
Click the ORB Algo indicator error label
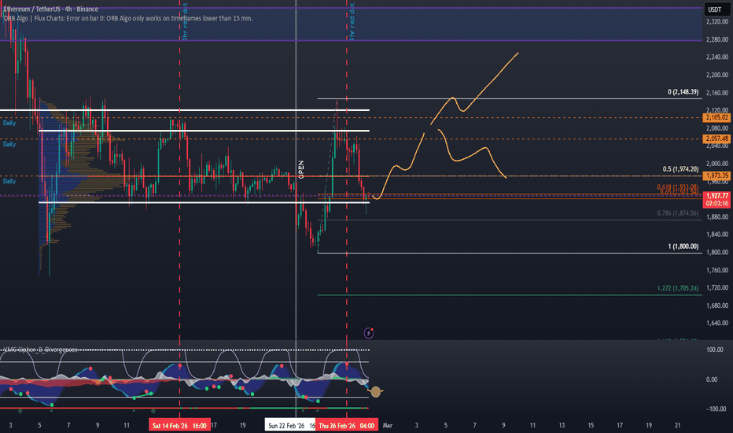tap(129, 18)
